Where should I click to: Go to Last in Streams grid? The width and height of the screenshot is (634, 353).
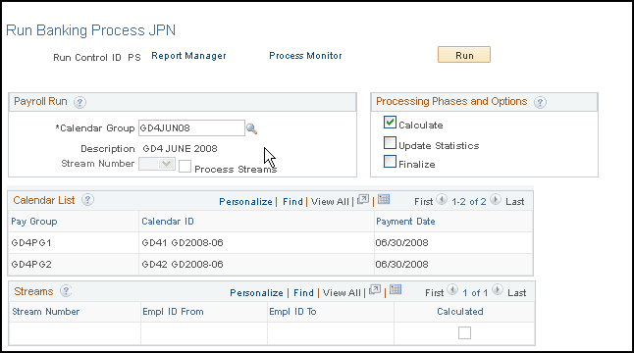pyautogui.click(x=517, y=293)
